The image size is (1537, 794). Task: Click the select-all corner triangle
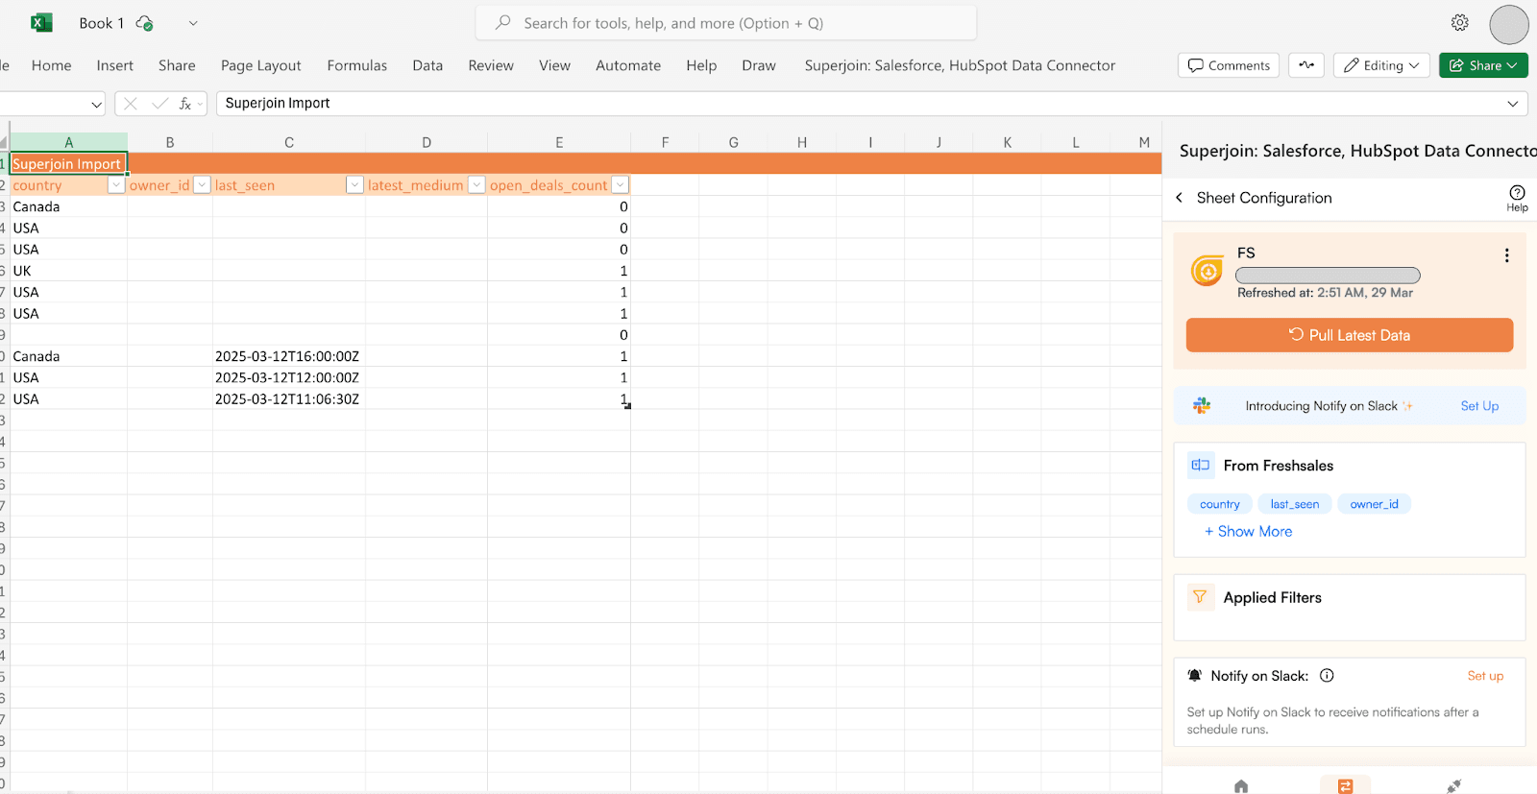point(4,142)
